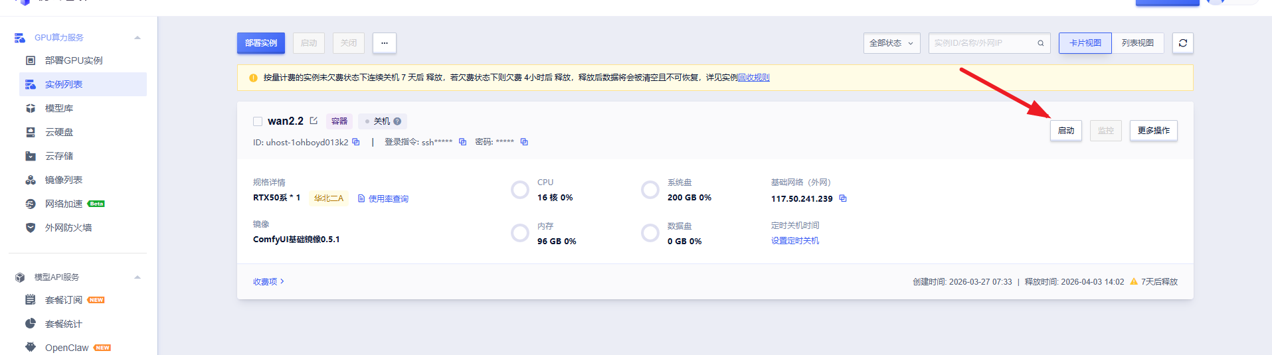This screenshot has width=1272, height=355.
Task: Open the 回收规则 link in the notice
Action: pos(753,78)
